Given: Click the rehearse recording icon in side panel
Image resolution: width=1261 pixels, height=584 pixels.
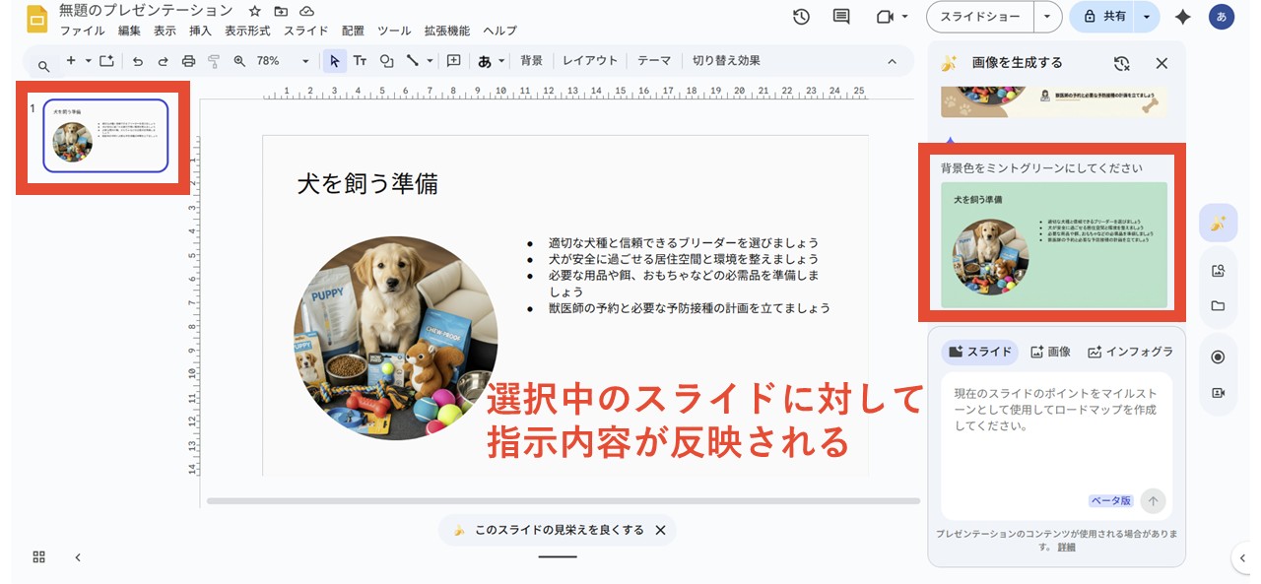Looking at the screenshot, I should point(1218,357).
